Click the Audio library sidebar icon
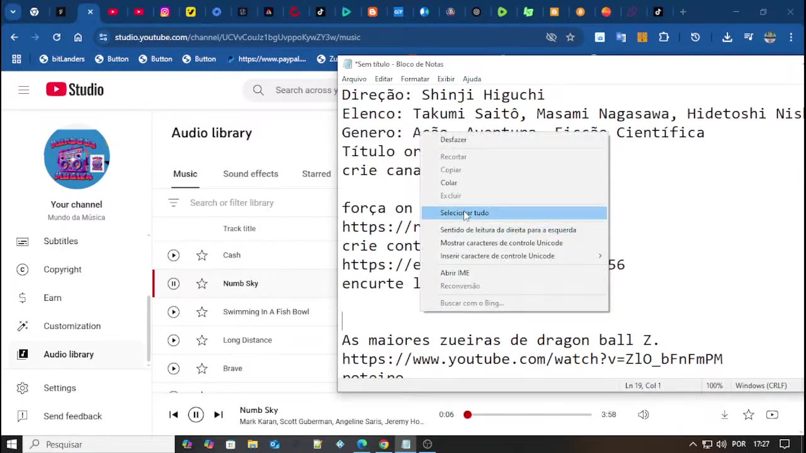This screenshot has width=806, height=453. coord(23,355)
